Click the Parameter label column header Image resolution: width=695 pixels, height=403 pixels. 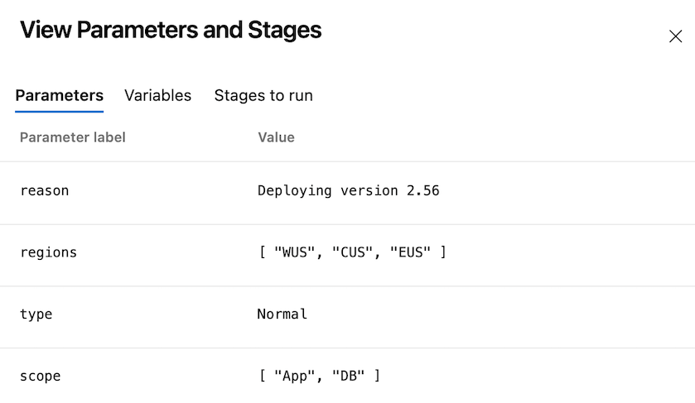tap(73, 137)
